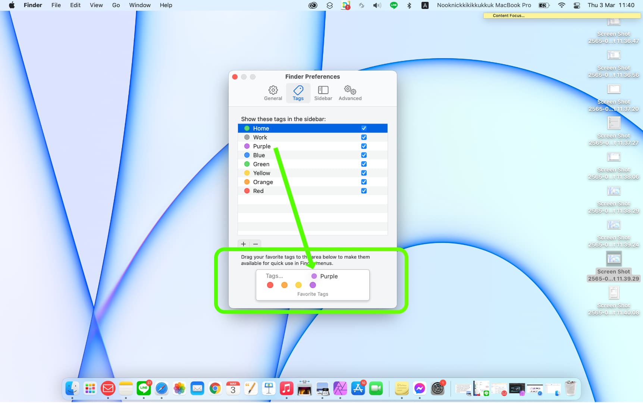
Task: Open the Calendar app from the Dock
Action: point(233,388)
